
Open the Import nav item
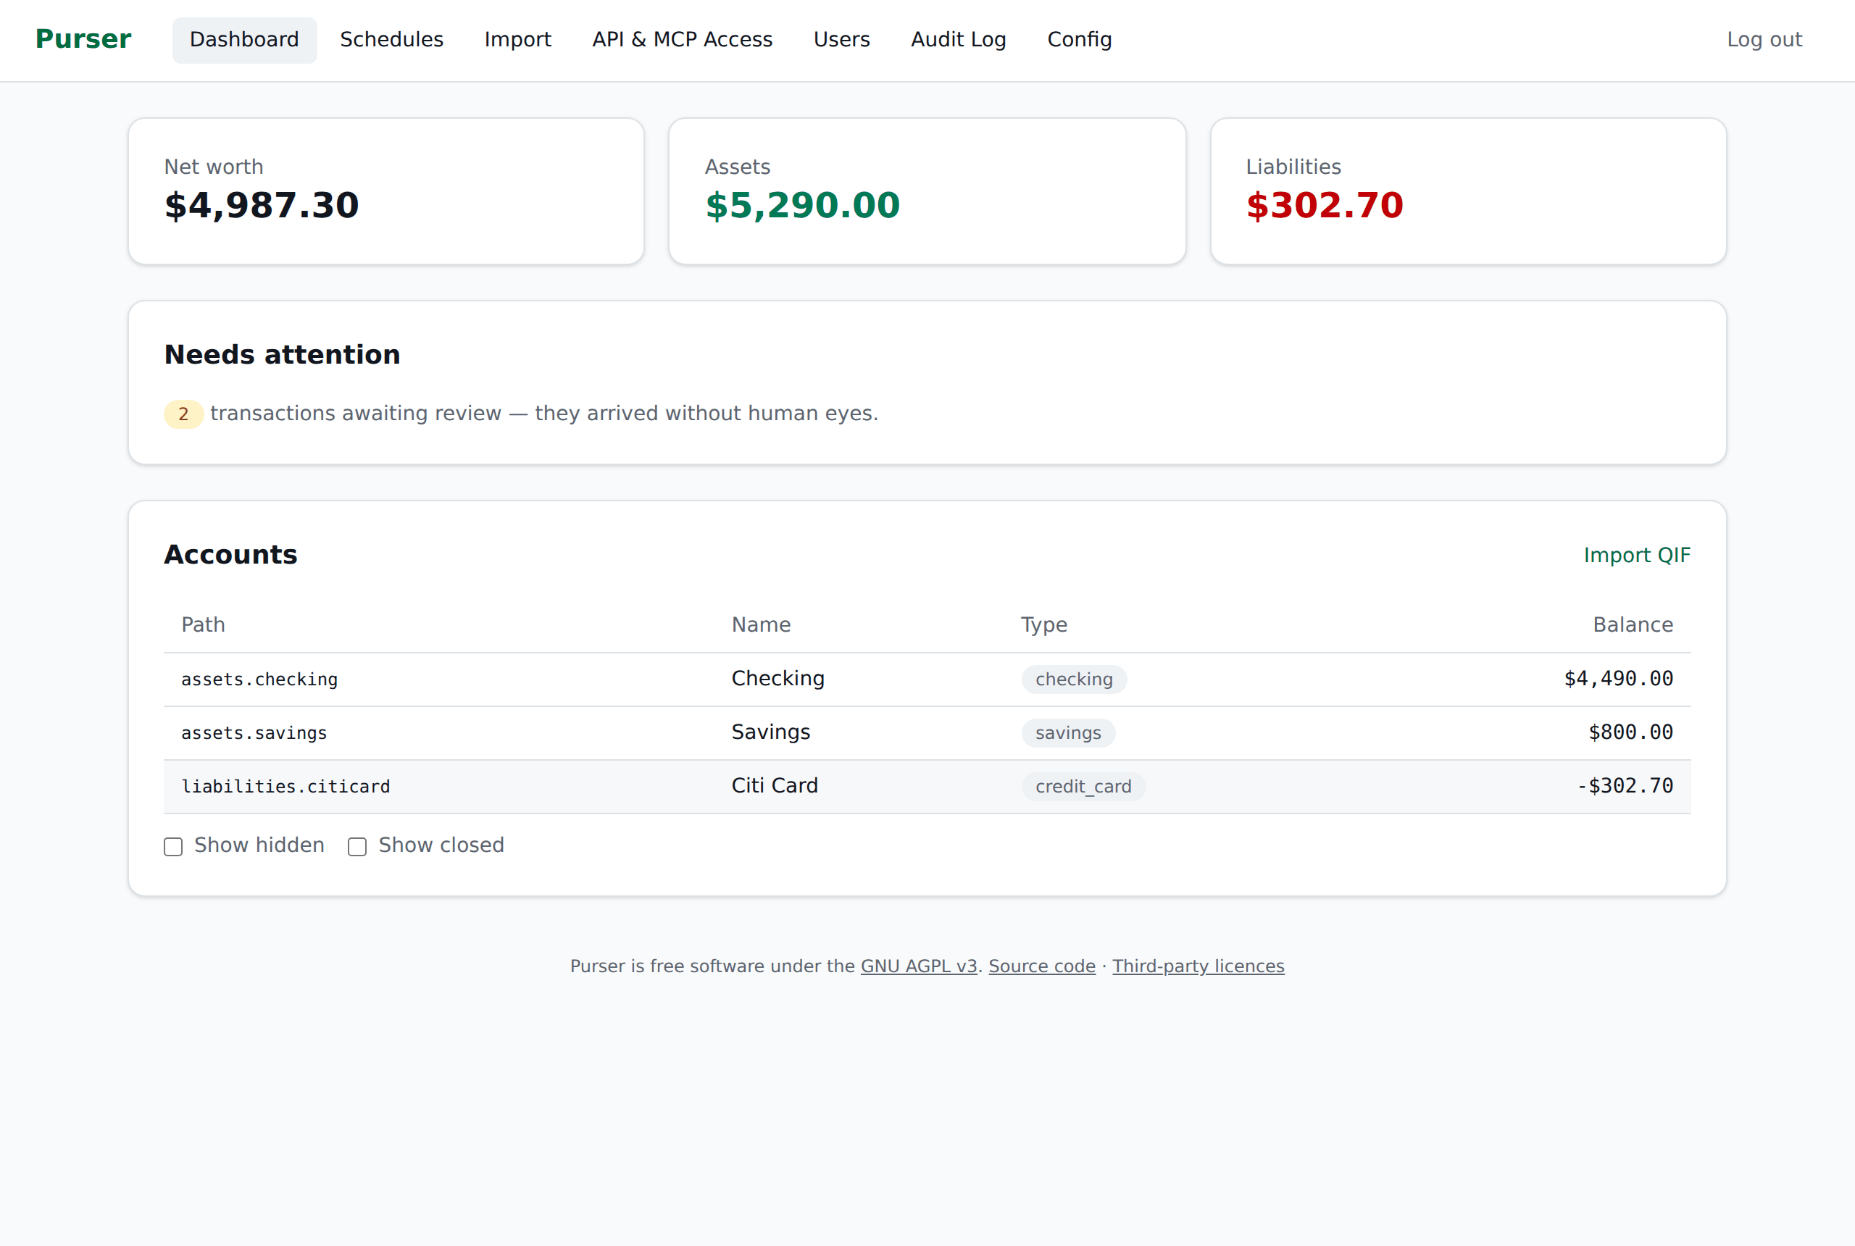pos(517,40)
